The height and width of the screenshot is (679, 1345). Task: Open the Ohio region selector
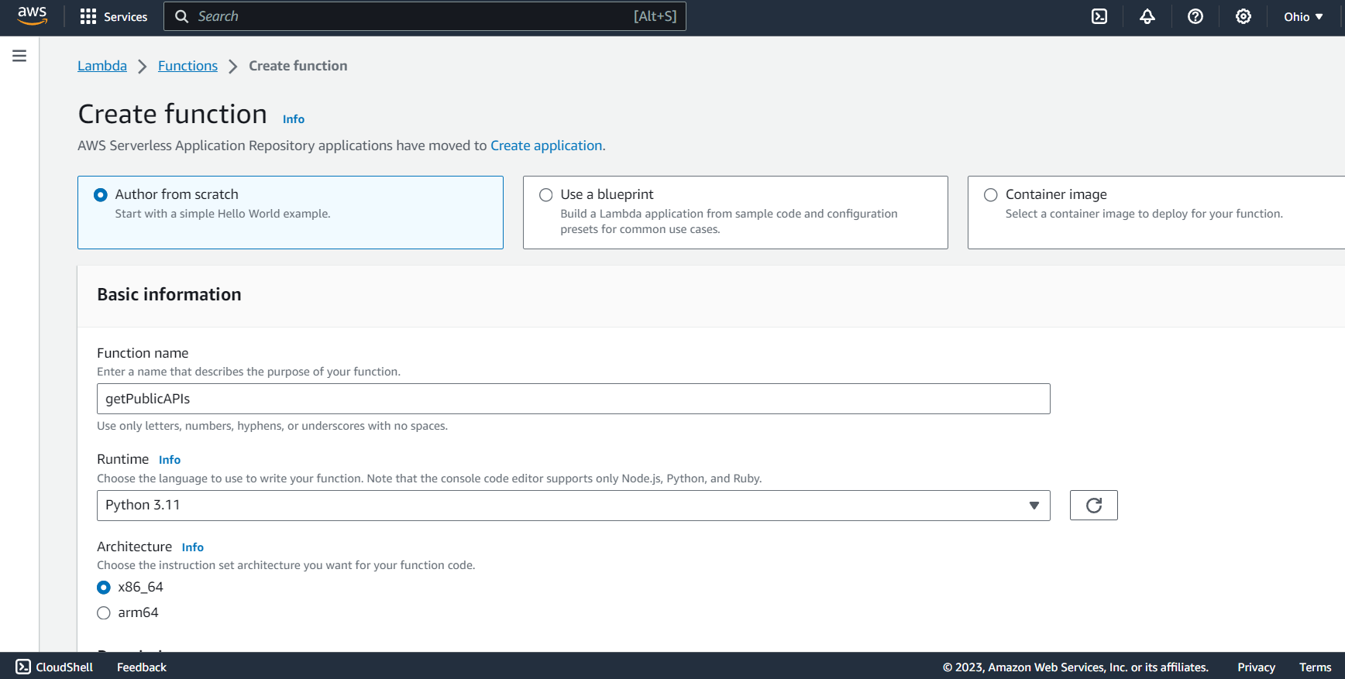point(1302,16)
